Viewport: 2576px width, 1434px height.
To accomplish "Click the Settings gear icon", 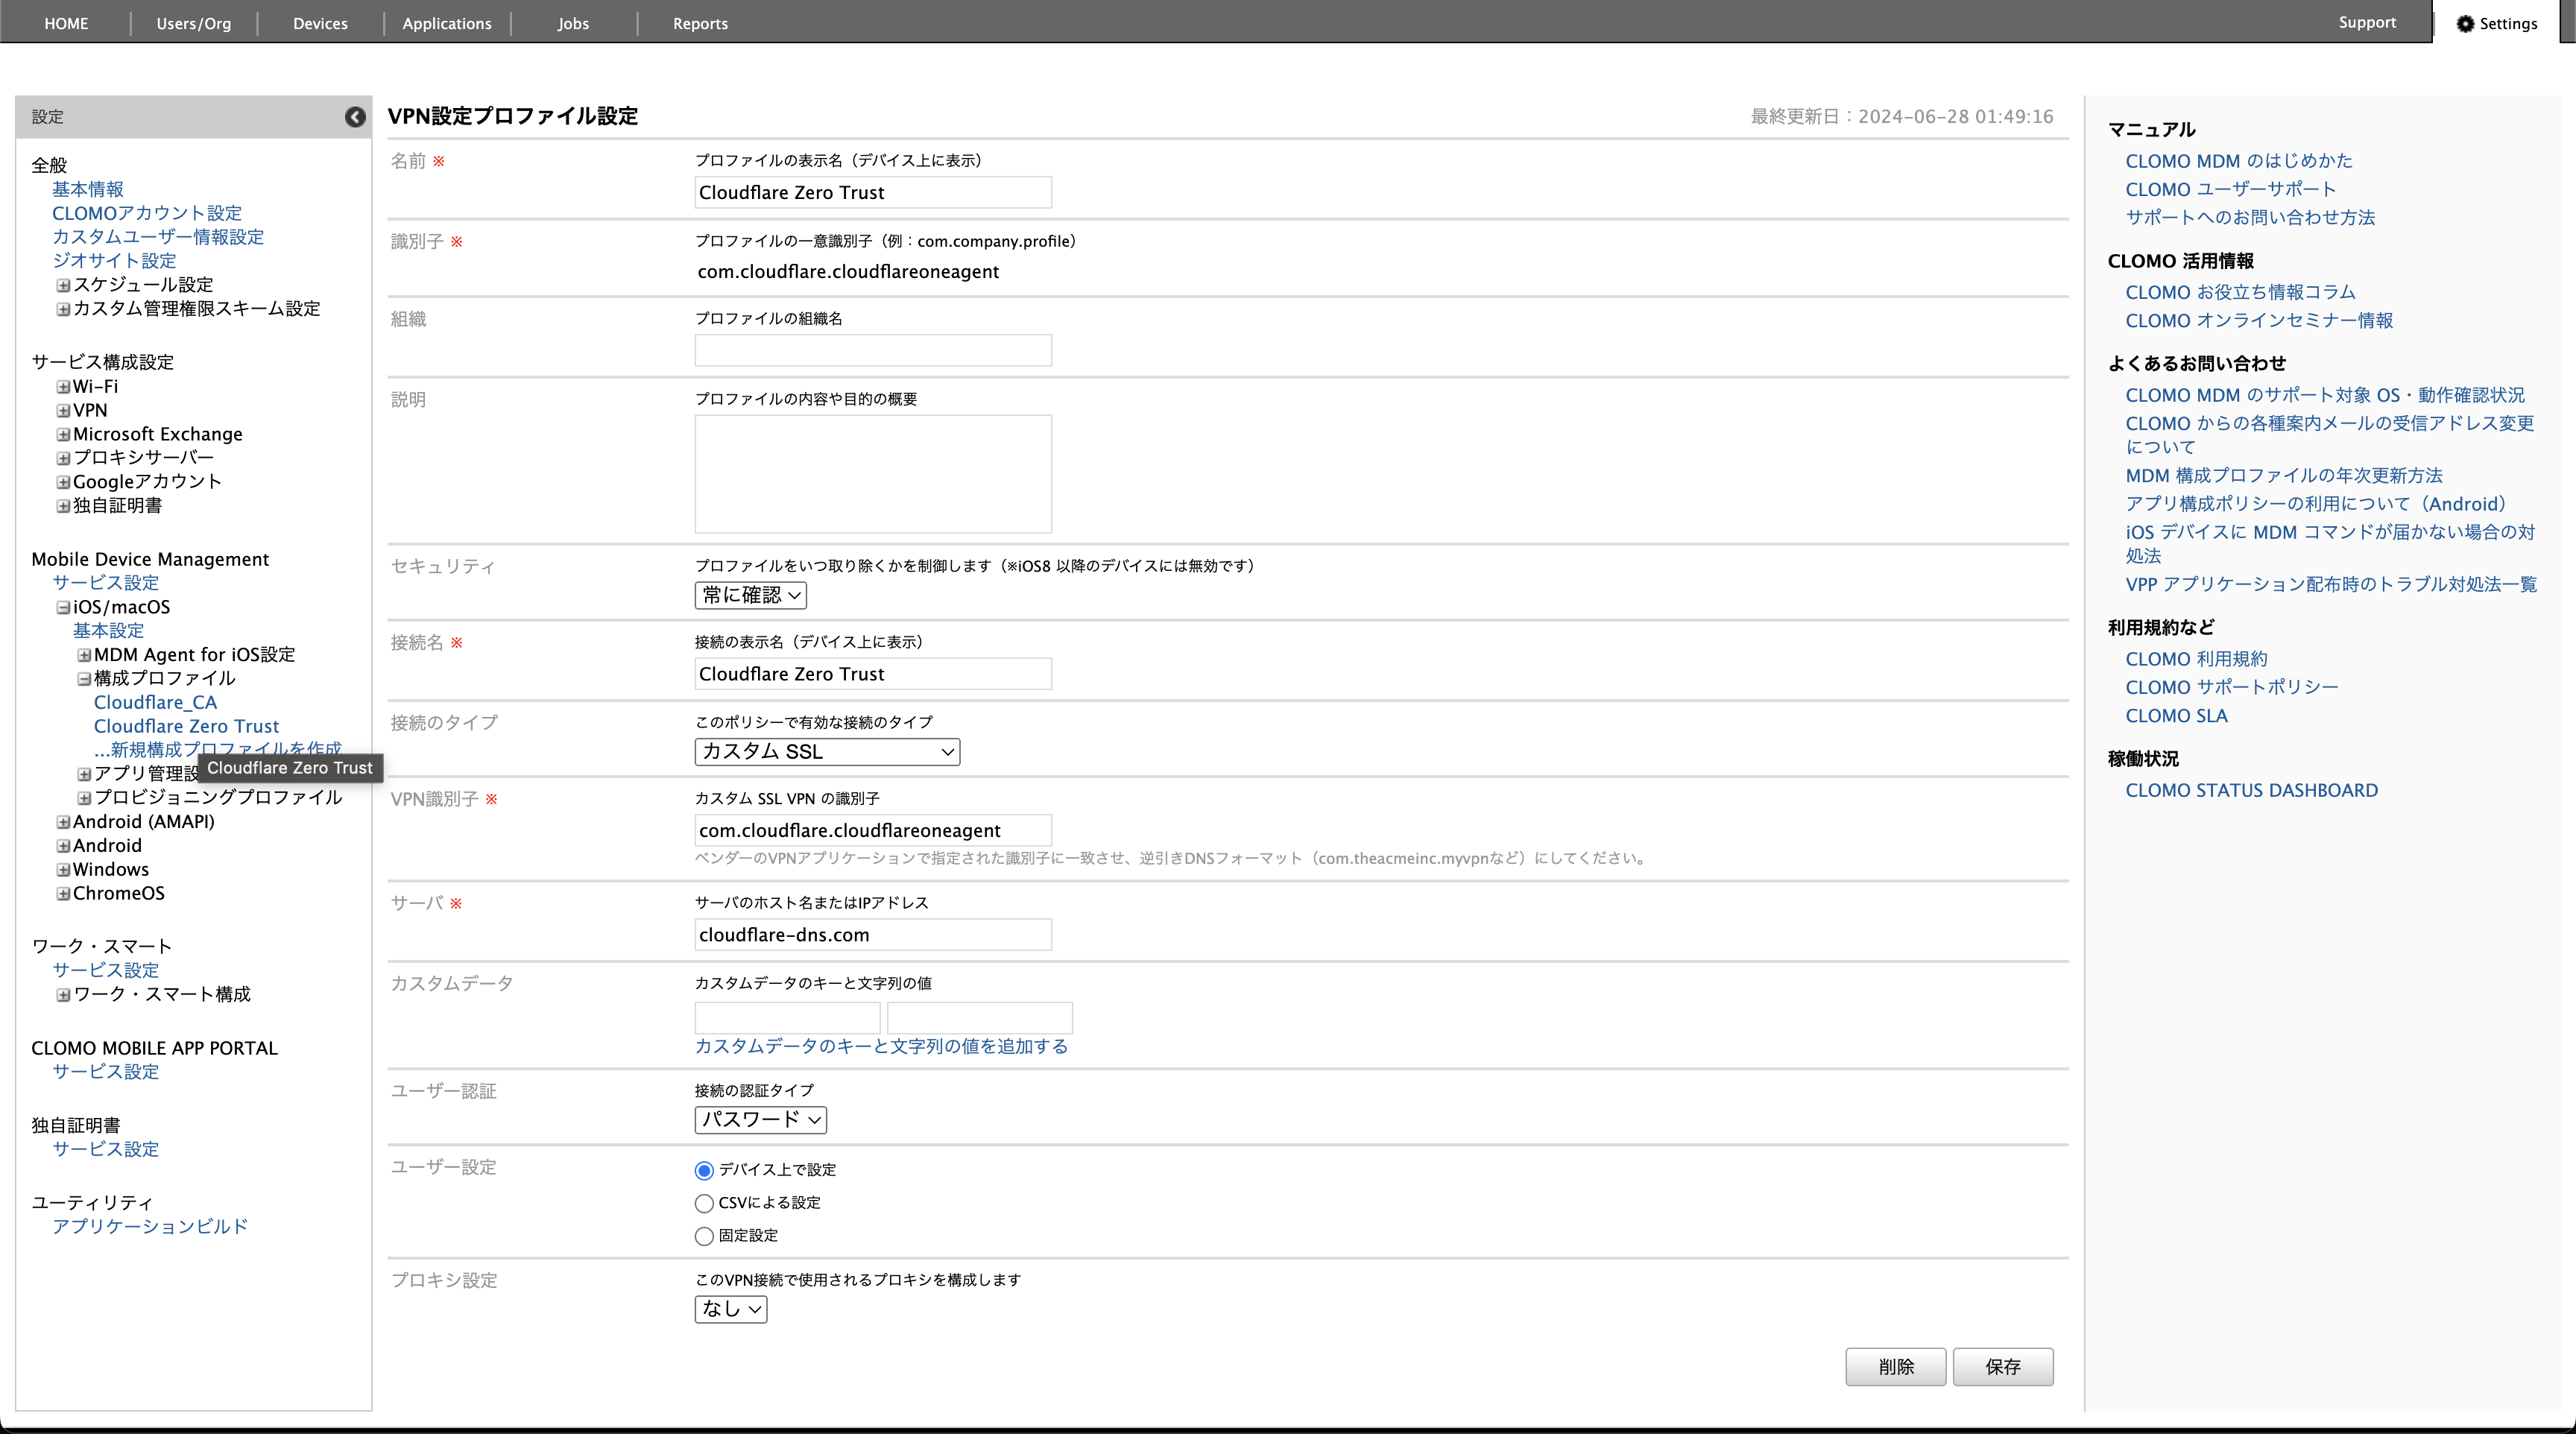I will pyautogui.click(x=2465, y=24).
